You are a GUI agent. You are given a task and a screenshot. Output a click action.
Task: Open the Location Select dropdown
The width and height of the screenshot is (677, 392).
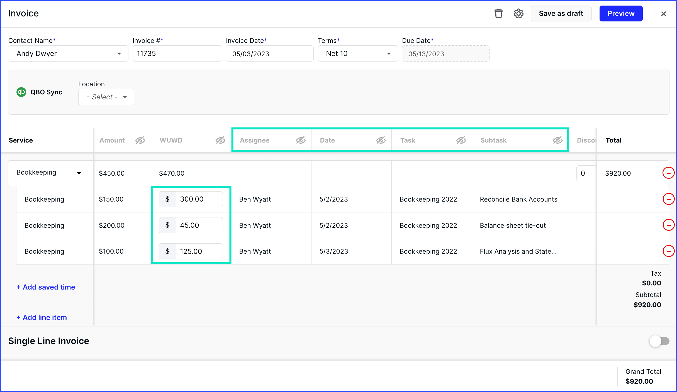(106, 97)
